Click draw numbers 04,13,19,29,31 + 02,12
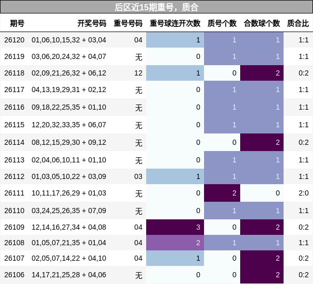 69,89
